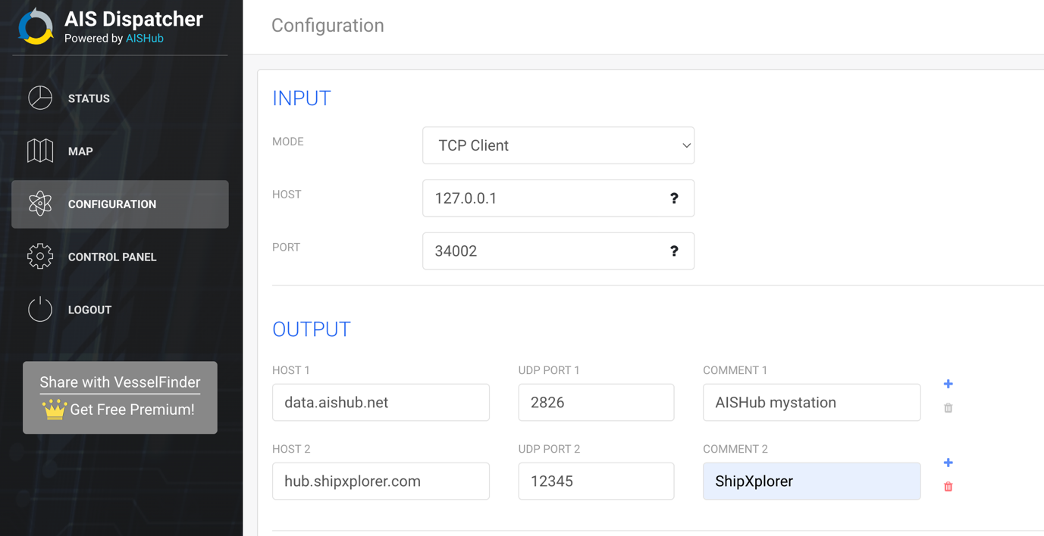This screenshot has width=1044, height=536.
Task: Click UDP Port 1 field 2826
Action: pos(596,403)
